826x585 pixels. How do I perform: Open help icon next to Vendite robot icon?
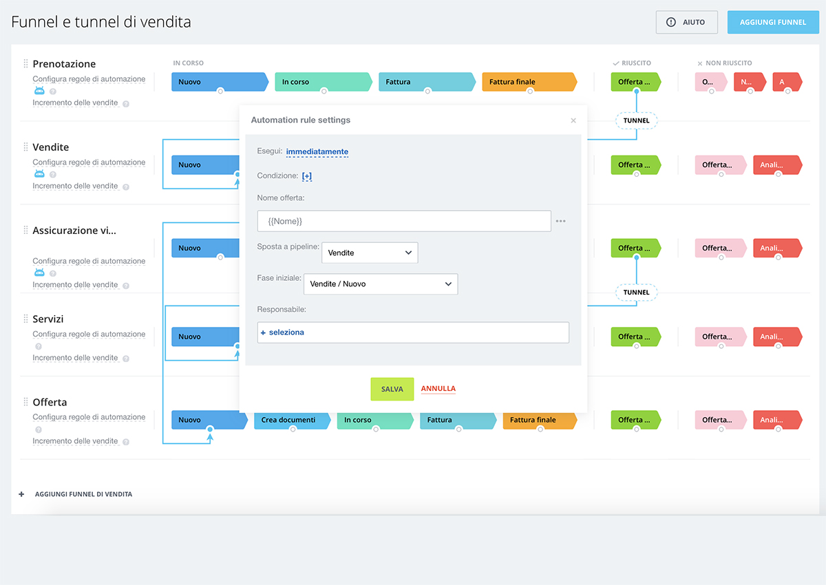(53, 175)
